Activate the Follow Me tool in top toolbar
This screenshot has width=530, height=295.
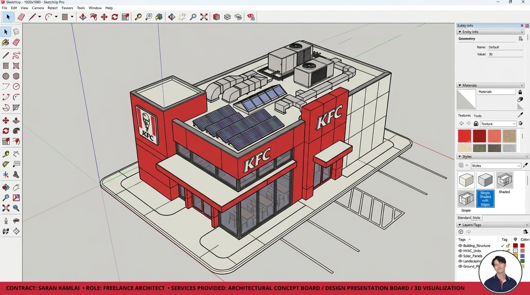[94, 17]
